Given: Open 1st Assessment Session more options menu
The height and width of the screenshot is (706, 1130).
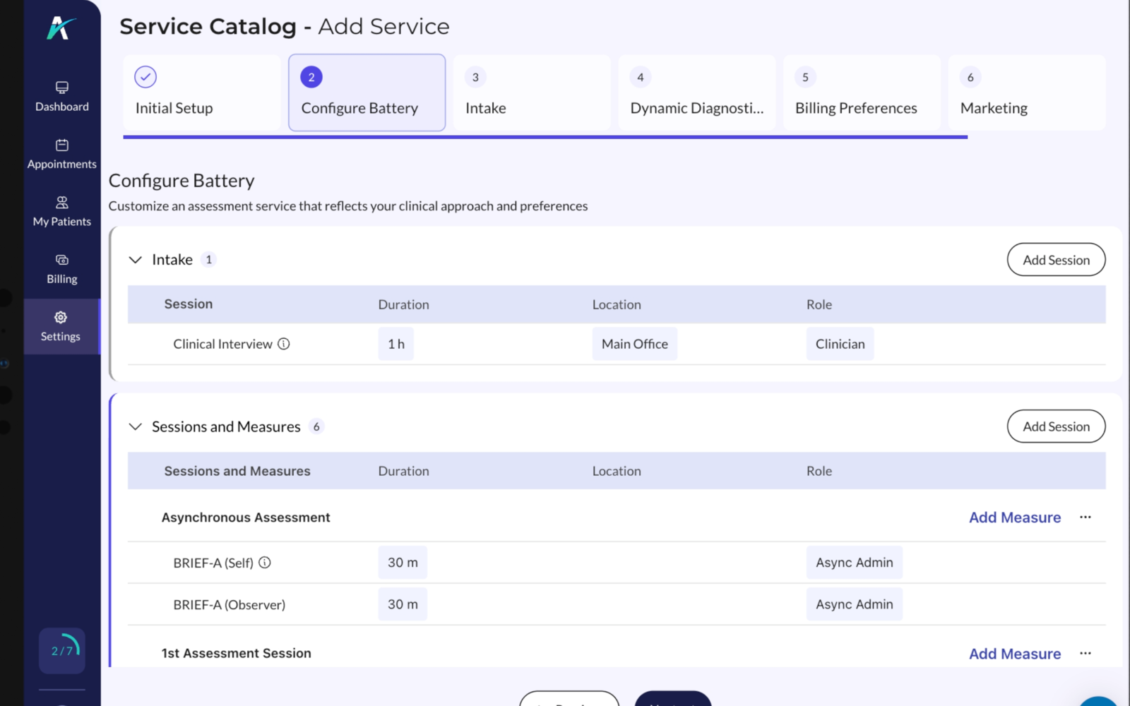Looking at the screenshot, I should click(x=1086, y=654).
